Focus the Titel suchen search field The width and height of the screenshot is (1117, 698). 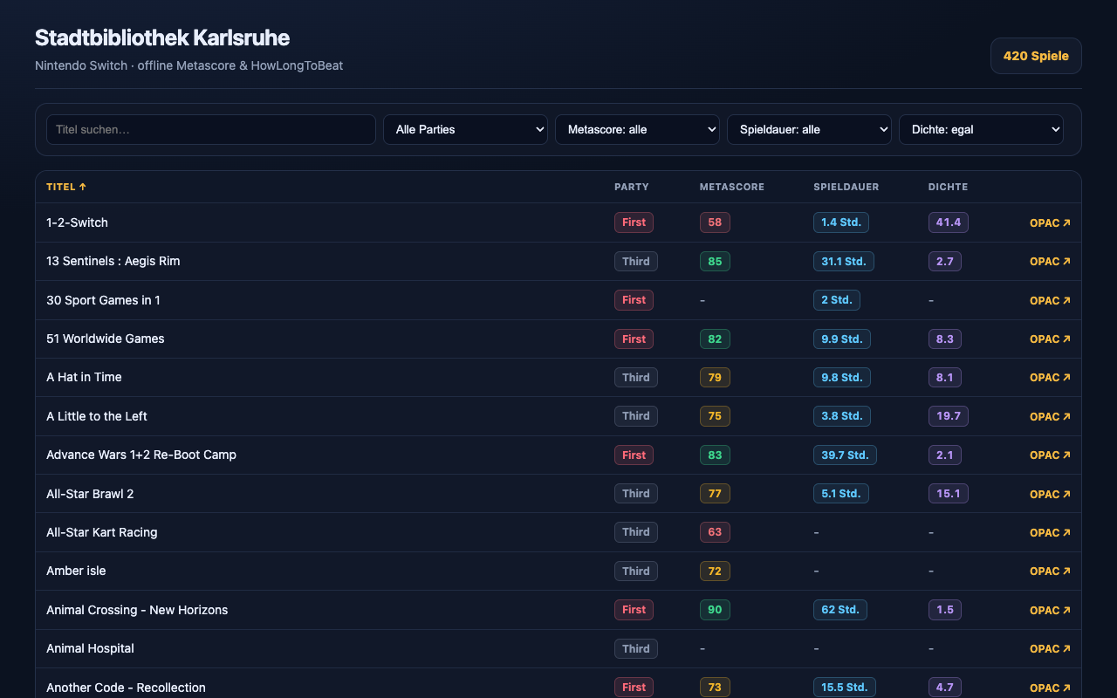pyautogui.click(x=211, y=129)
